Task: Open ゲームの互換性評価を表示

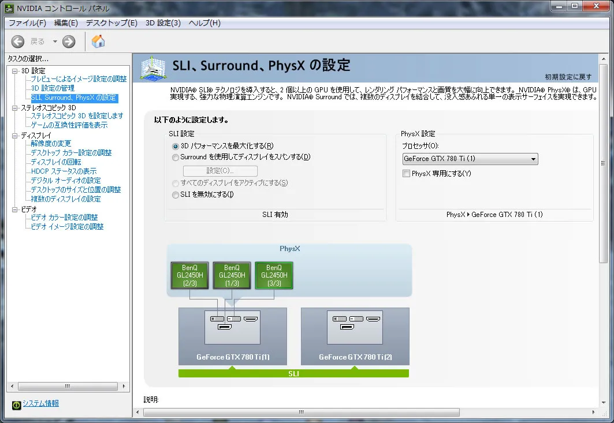Action: click(69, 125)
